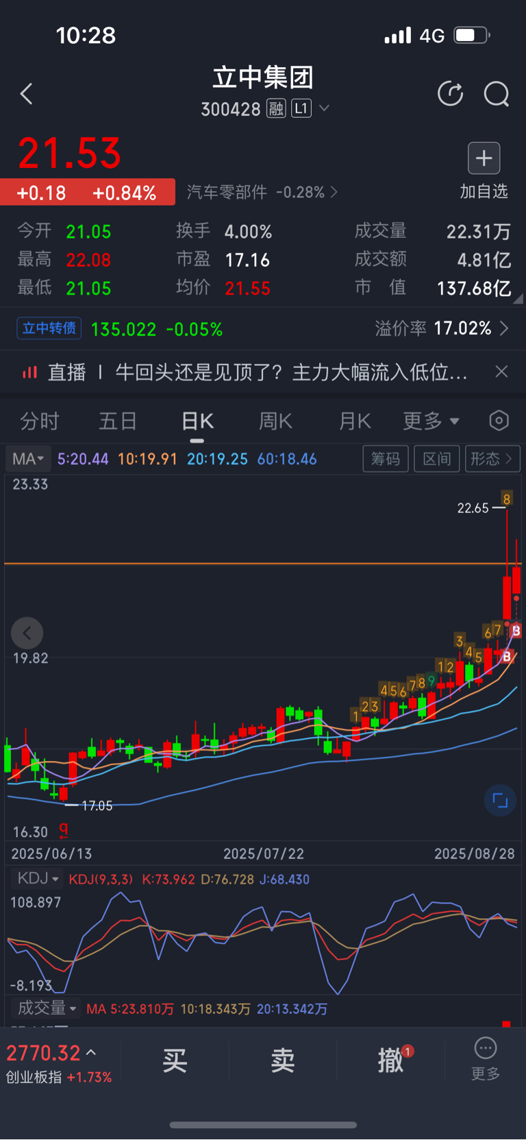Screen dimensions: 526x1140
Task: Open 立中转债 convertible bond tag
Action: [x=49, y=328]
